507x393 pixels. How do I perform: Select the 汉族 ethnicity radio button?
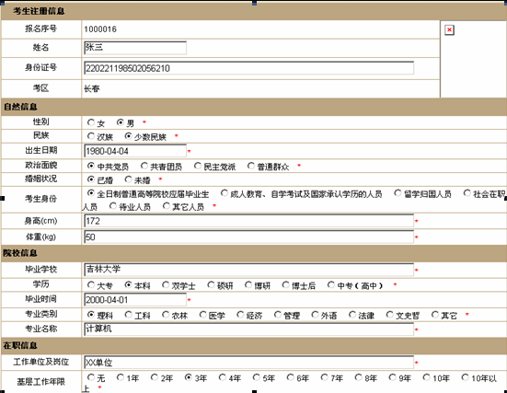(91, 136)
